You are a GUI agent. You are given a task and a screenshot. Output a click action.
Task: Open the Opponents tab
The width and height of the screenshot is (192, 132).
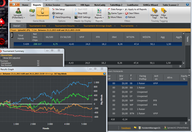(70, 5)
